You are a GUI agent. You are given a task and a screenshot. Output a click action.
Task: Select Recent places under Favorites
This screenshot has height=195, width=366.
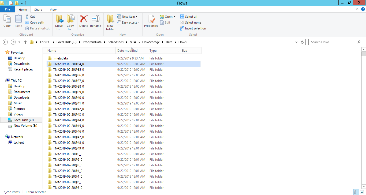21,69
